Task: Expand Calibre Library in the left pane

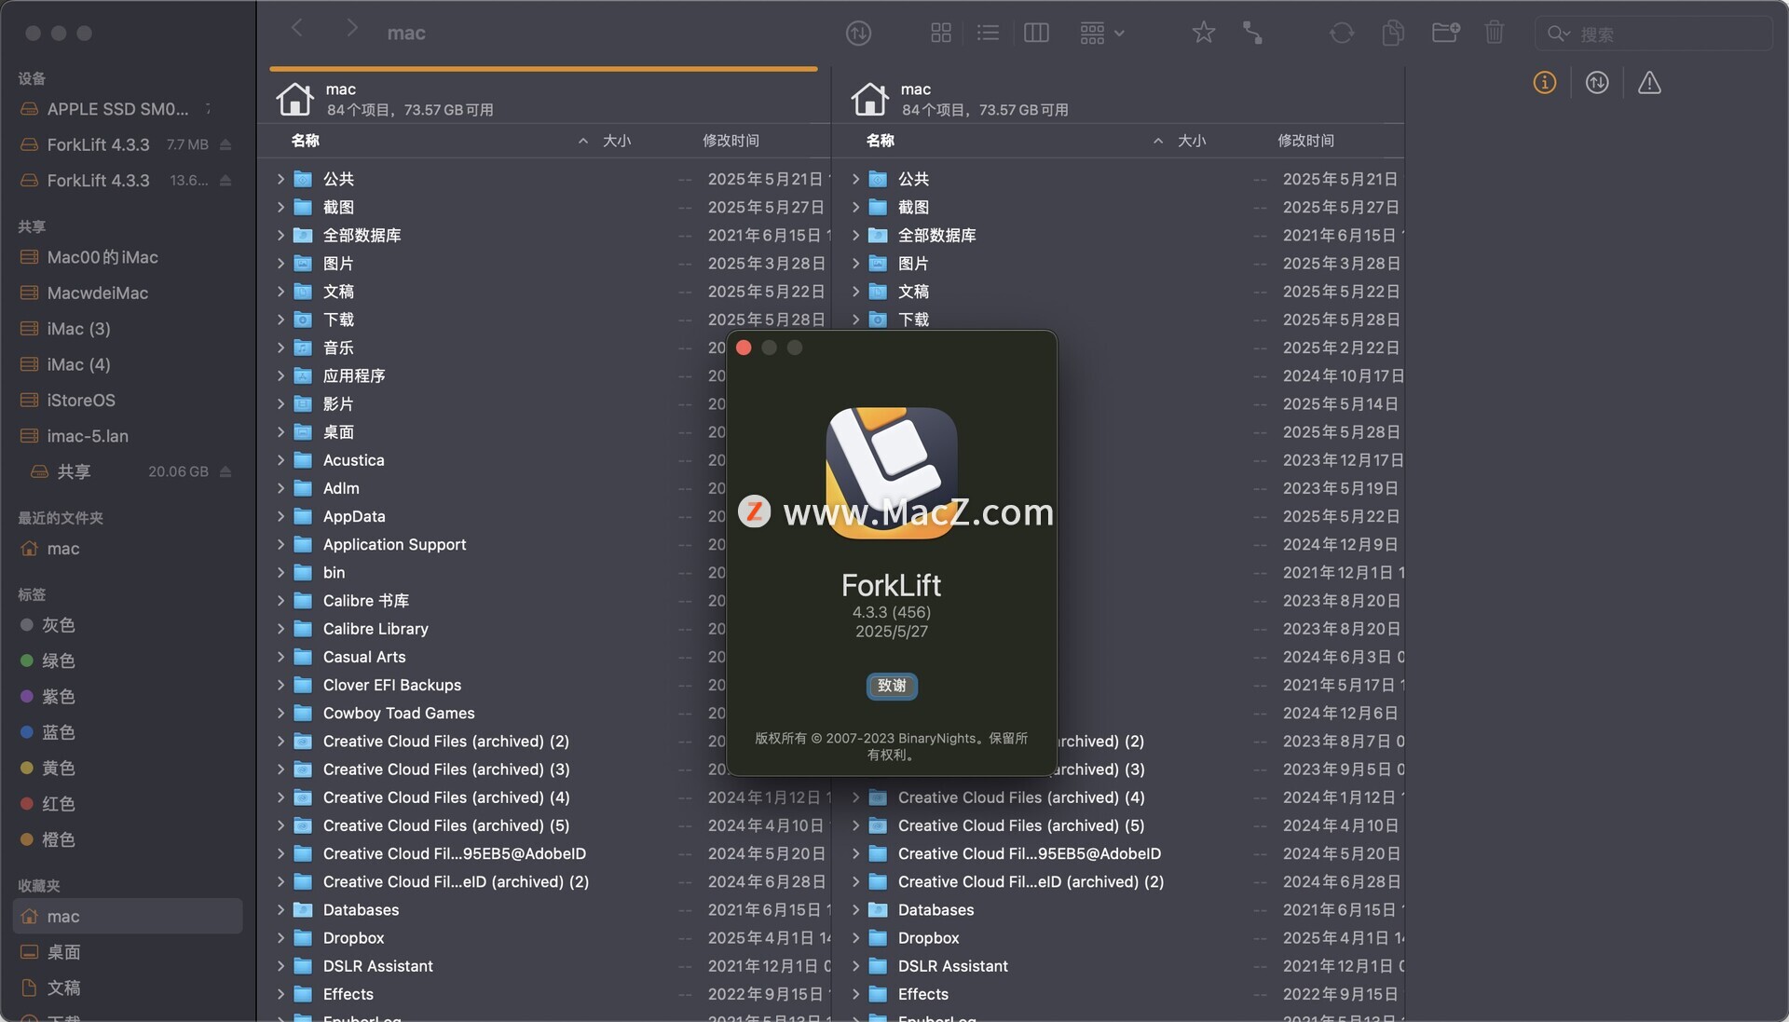Action: [x=280, y=629]
